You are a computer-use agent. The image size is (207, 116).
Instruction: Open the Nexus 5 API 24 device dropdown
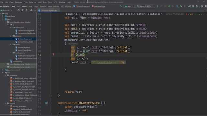click(145, 6)
